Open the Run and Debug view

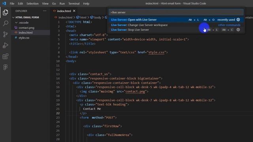click(5, 45)
